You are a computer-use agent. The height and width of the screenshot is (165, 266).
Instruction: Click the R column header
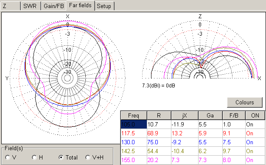point(159,115)
